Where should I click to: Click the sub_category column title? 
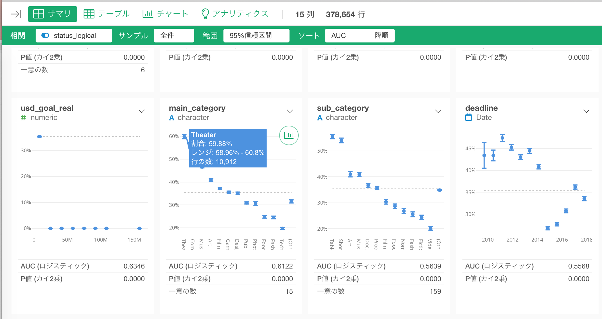pyautogui.click(x=343, y=108)
